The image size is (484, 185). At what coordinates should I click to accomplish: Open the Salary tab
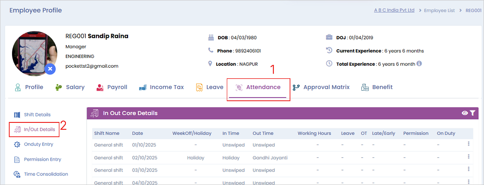(x=70, y=87)
